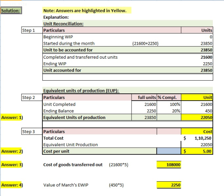224x196 pixels.
Task: Click the 'Answer: 3)' label
Action: click(x=12, y=164)
